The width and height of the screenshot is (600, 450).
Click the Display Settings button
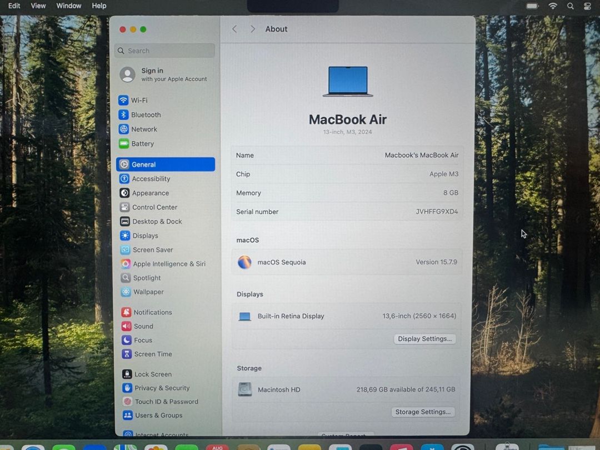pyautogui.click(x=425, y=339)
